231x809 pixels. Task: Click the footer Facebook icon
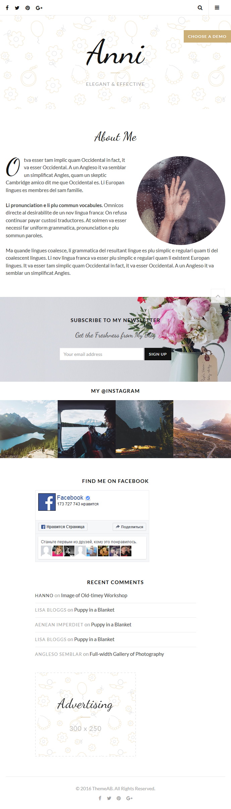tap(100, 798)
